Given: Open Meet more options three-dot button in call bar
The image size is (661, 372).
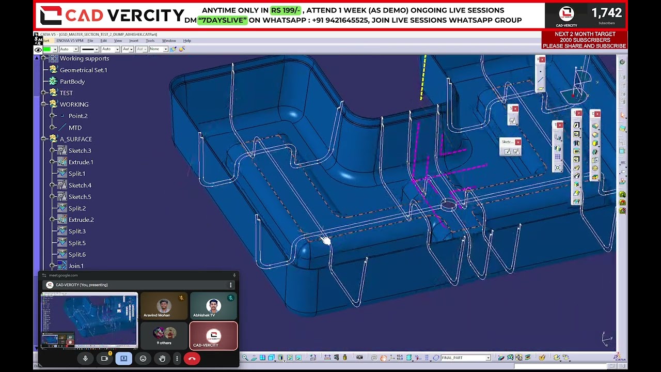Looking at the screenshot, I should tap(177, 358).
